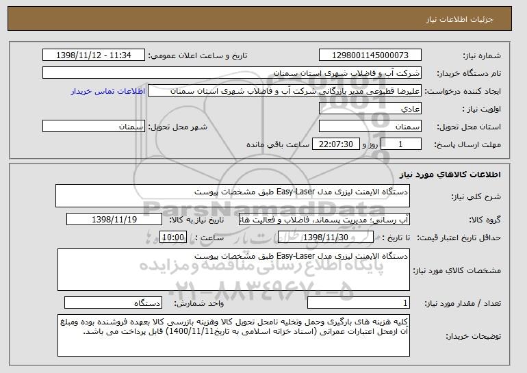The height and width of the screenshot is (373, 527).
Task: Select the label گروه کالا
Action: pos(485,220)
